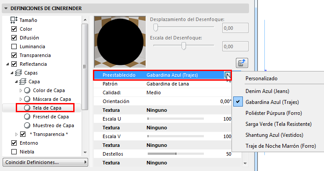Toggle the Transparencia channel checkbox
The width and height of the screenshot is (324, 171).
(x=14, y=55)
